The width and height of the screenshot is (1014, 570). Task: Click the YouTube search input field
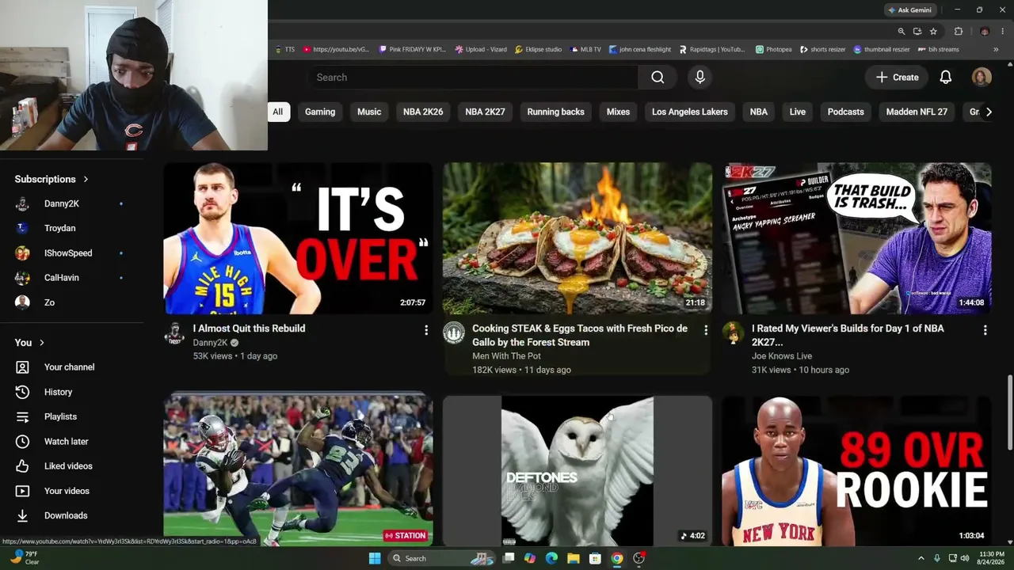click(x=472, y=77)
